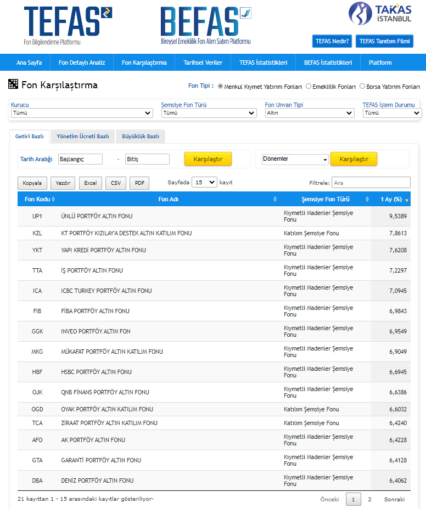Viewport: 426px width, 509px height.
Task: Select Borsa Yatırım Fonları radio
Action: pyautogui.click(x=362, y=86)
